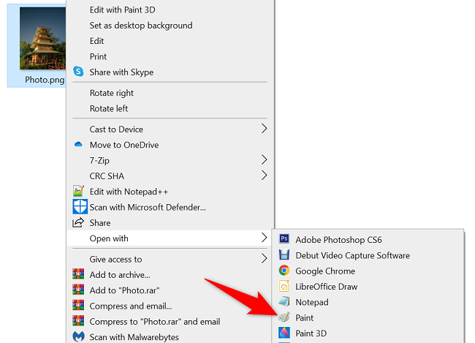Viewport: 475px width, 343px height.
Task: Click the Paint 3D icon
Action: click(x=284, y=333)
